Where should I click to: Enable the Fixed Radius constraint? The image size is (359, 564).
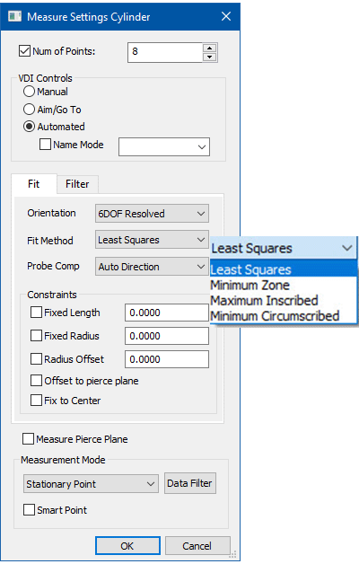(x=36, y=336)
